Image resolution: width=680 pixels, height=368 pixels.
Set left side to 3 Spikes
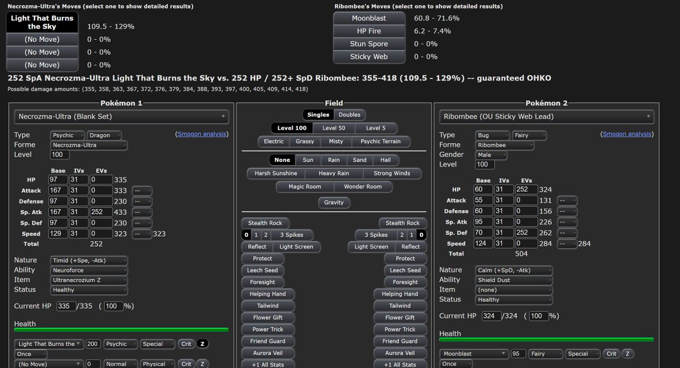coord(291,234)
